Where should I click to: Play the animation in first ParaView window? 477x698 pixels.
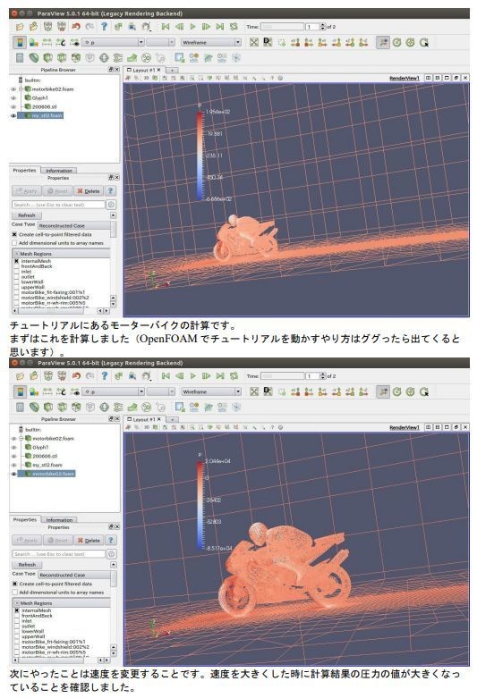tap(192, 27)
